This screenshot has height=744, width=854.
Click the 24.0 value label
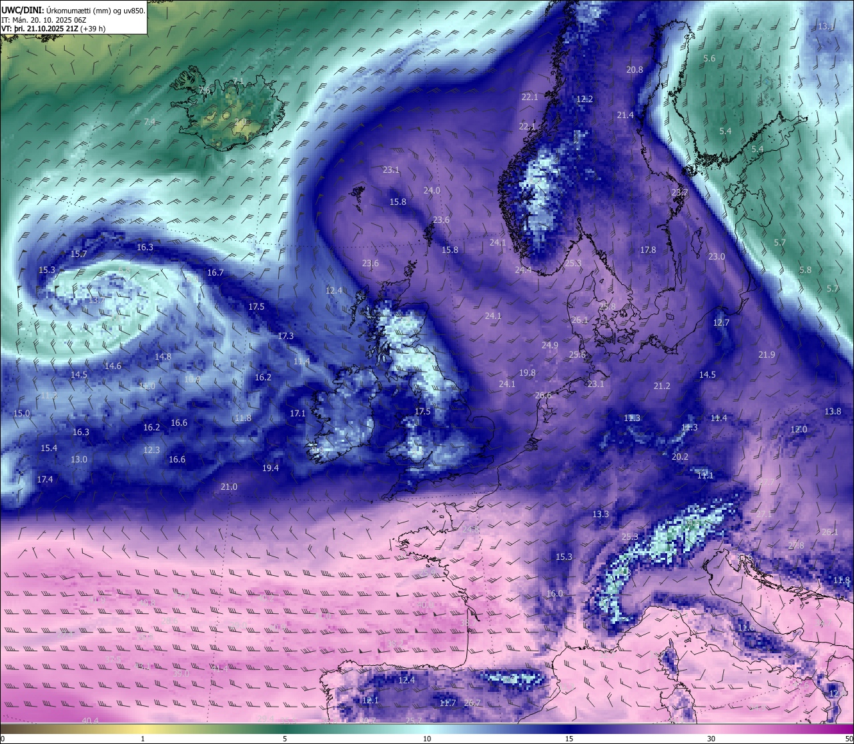(x=432, y=190)
